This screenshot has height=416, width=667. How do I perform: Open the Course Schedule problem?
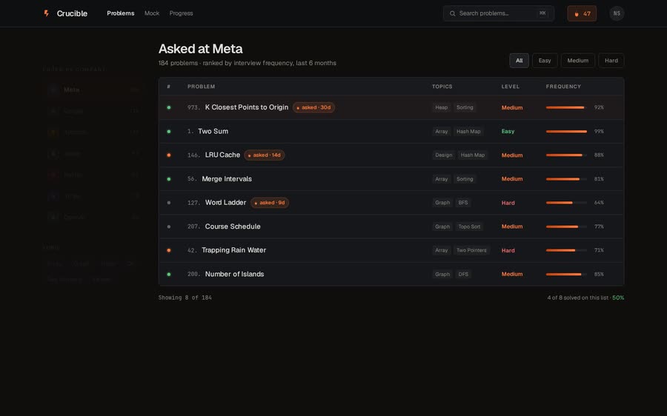click(233, 227)
